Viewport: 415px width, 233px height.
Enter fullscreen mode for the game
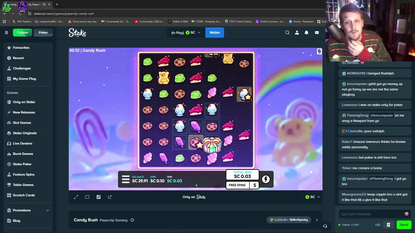[76, 197]
